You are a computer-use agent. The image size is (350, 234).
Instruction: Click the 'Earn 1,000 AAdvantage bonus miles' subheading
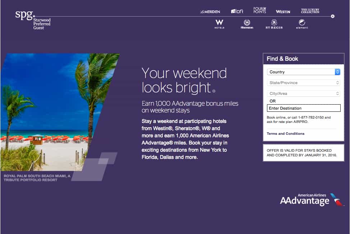[x=190, y=107]
